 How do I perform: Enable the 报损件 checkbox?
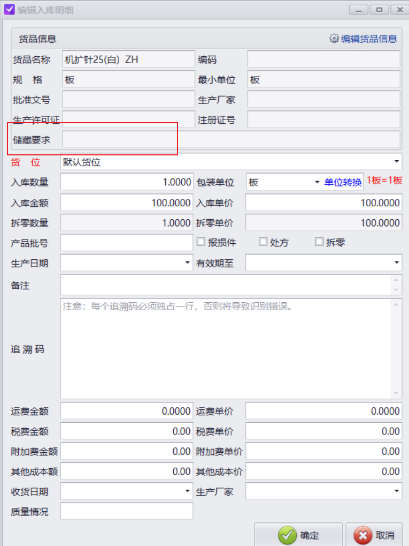[x=201, y=242]
